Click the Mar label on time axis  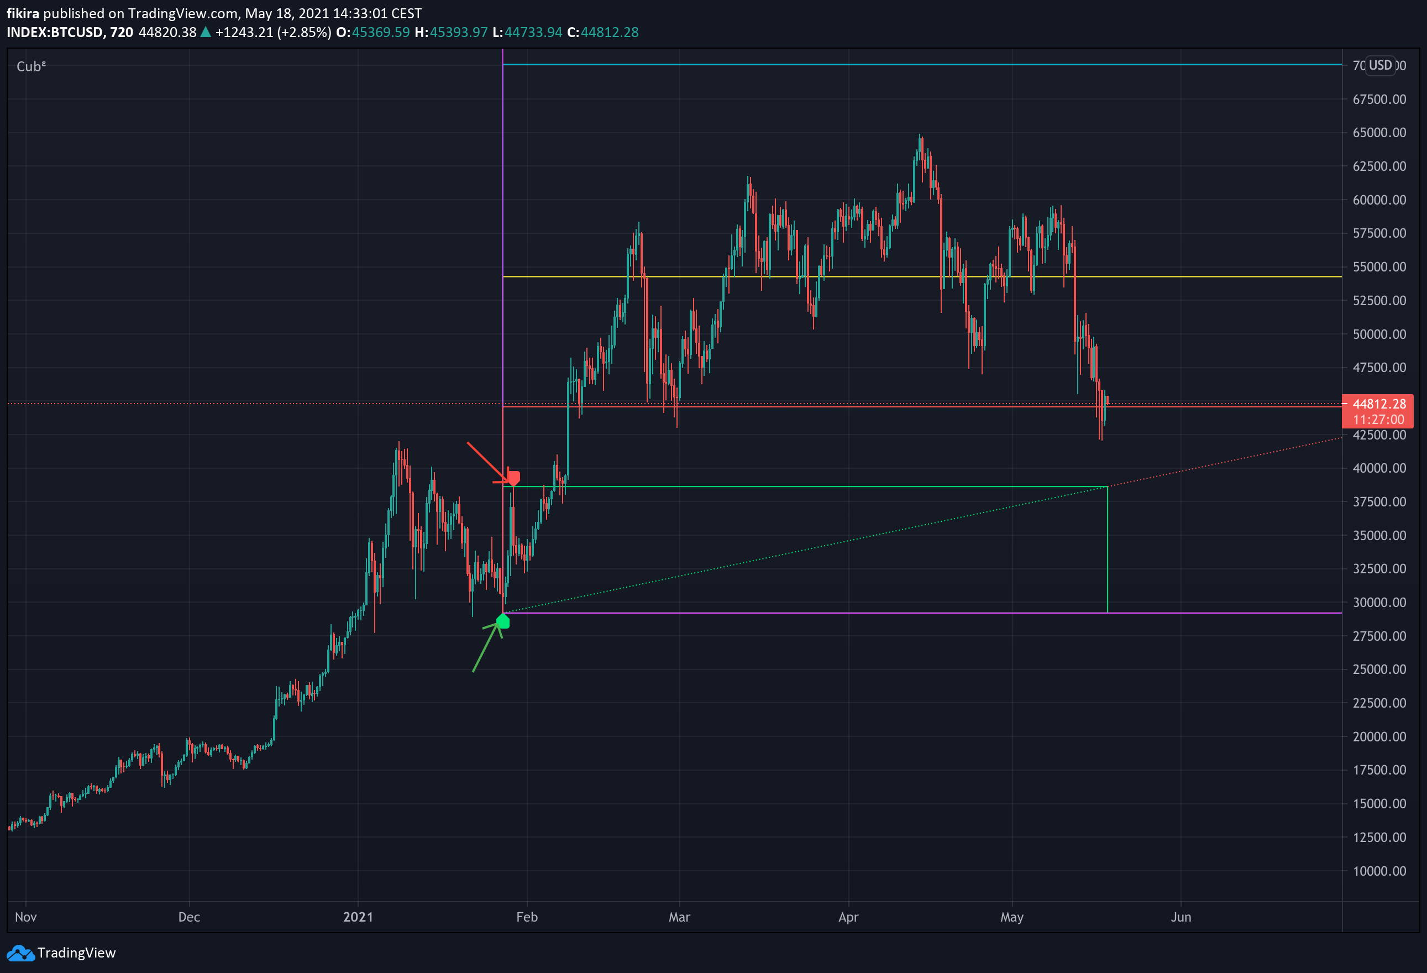point(679,917)
